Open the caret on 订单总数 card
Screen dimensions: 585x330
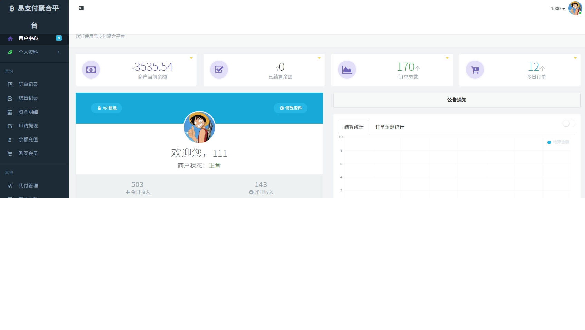tap(447, 58)
